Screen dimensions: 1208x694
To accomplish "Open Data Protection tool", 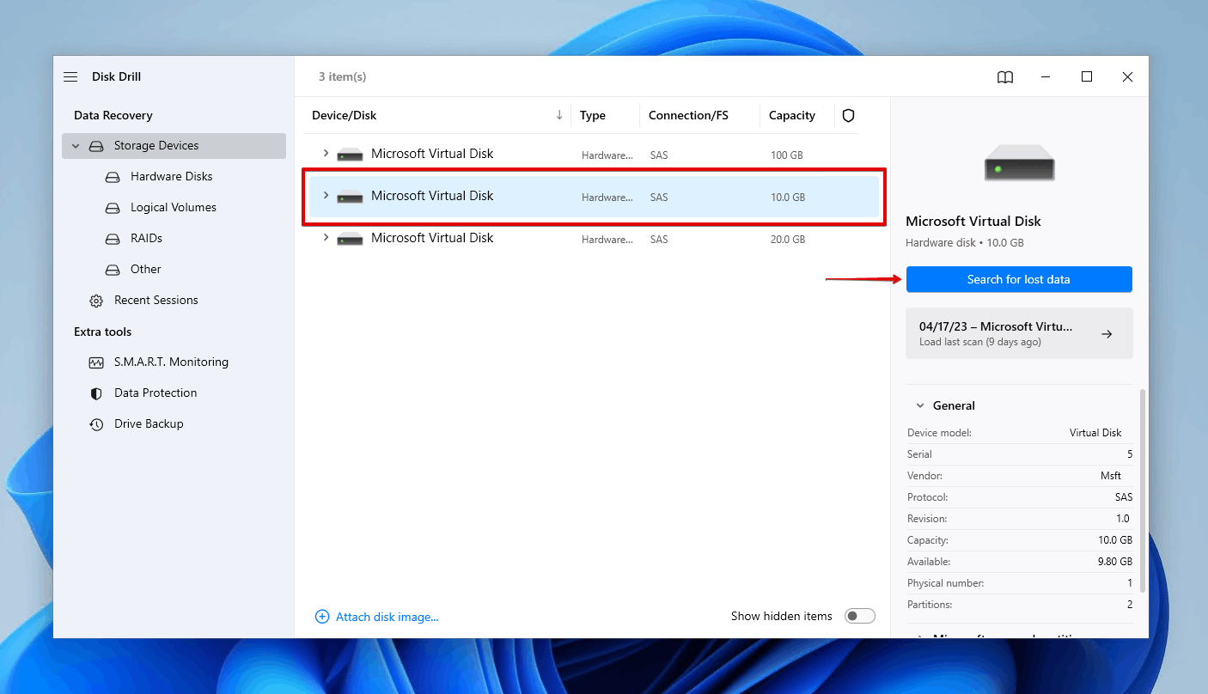I will coord(156,393).
